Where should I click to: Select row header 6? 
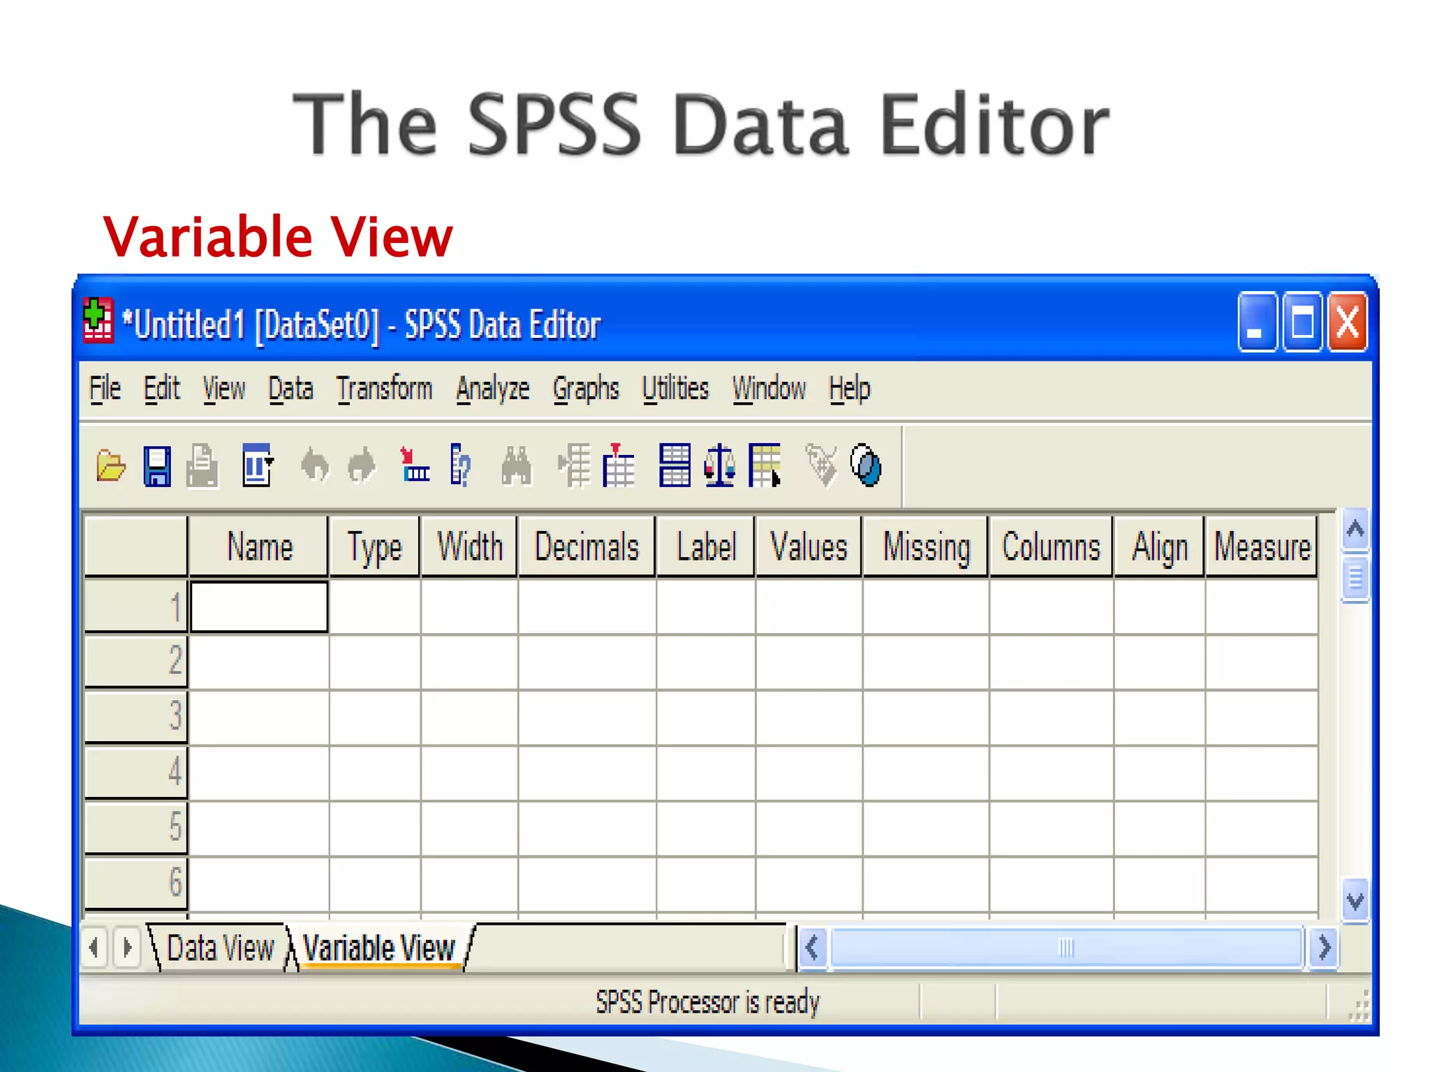click(x=135, y=882)
